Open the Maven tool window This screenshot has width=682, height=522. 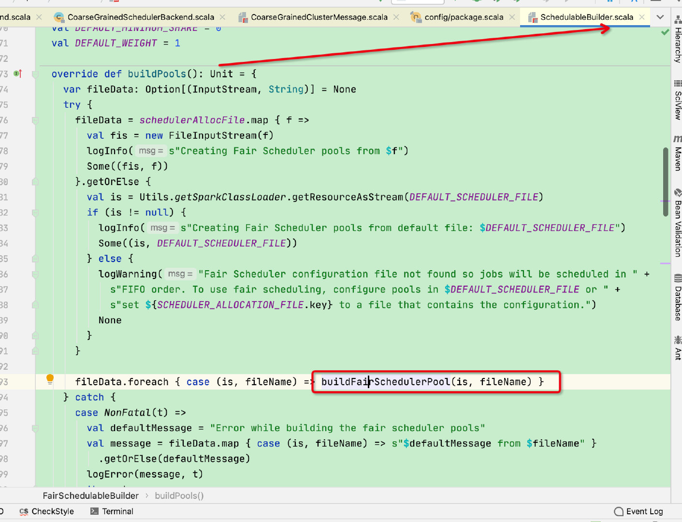coord(678,153)
